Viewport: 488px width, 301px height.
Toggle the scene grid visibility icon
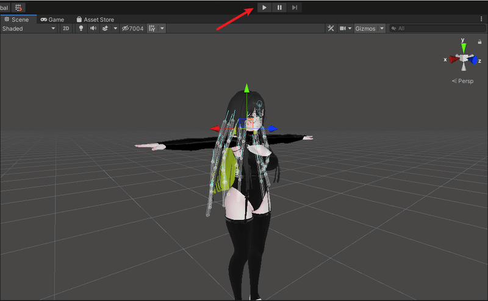coord(152,28)
